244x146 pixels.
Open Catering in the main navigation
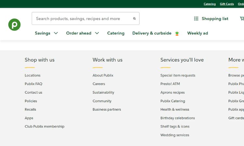pyautogui.click(x=116, y=33)
